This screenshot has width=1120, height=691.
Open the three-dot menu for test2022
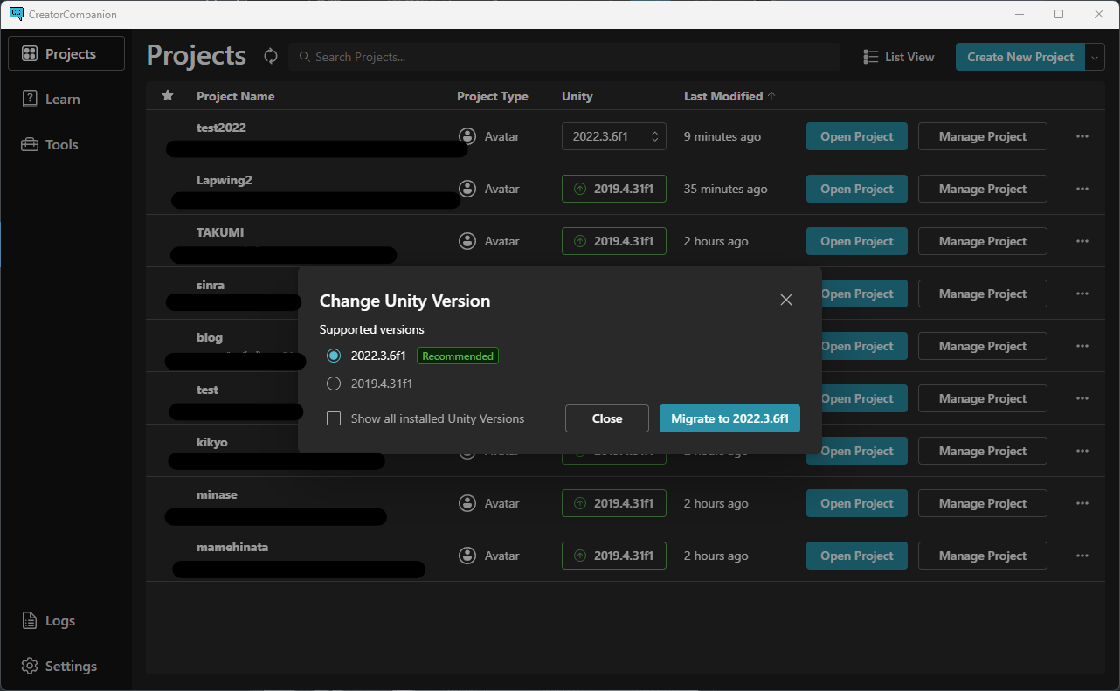click(x=1082, y=136)
